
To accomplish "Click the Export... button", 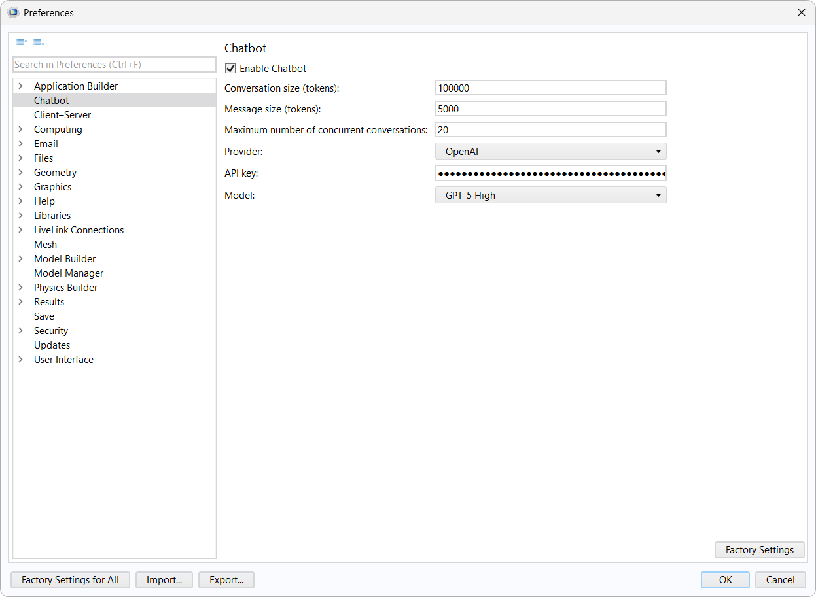I will click(226, 580).
